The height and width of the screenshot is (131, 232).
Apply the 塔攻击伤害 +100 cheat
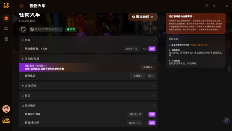152,49
